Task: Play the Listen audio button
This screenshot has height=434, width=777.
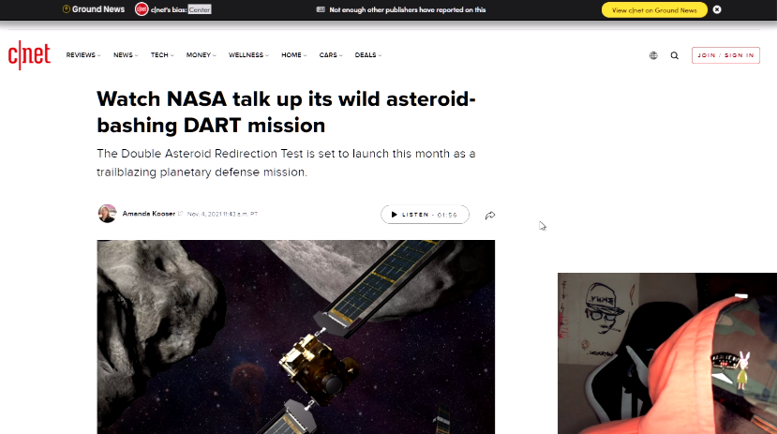Action: pyautogui.click(x=425, y=215)
